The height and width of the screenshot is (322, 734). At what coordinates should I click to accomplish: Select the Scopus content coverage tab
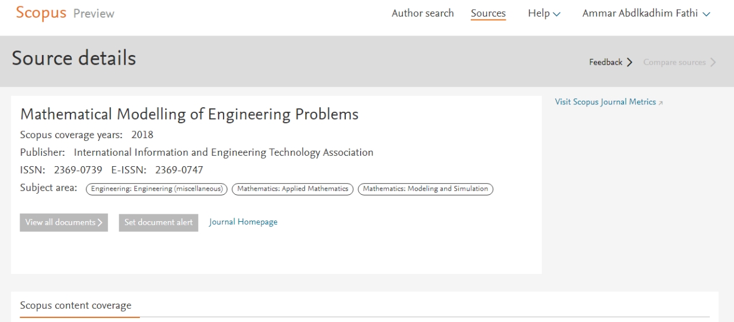click(76, 305)
